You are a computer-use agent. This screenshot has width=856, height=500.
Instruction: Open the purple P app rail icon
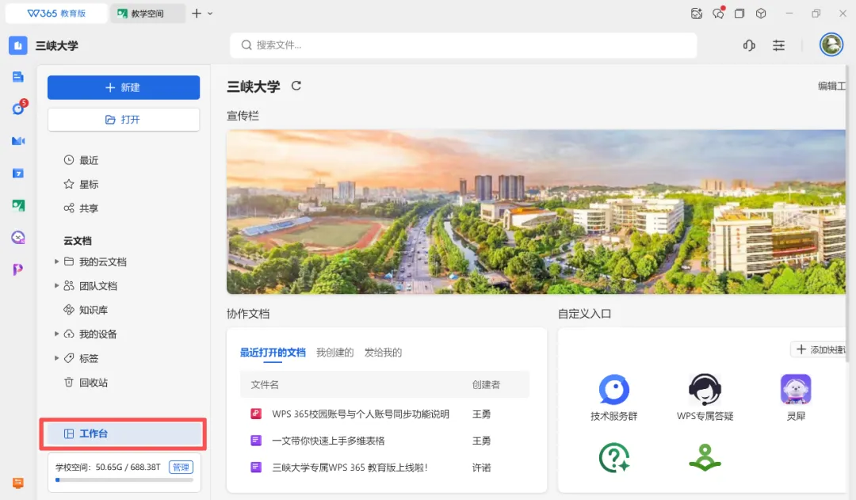click(18, 269)
